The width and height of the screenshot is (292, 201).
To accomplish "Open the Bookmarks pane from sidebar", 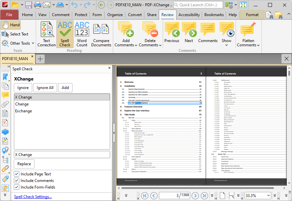I will [x=5, y=77].
